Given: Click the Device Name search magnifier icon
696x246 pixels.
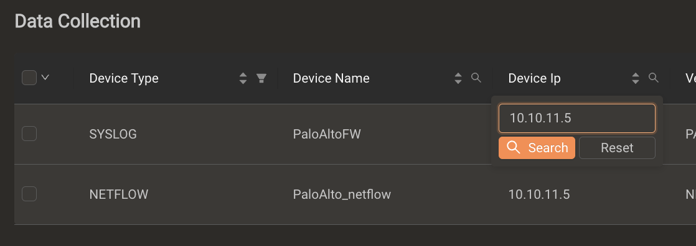Looking at the screenshot, I should pyautogui.click(x=476, y=78).
